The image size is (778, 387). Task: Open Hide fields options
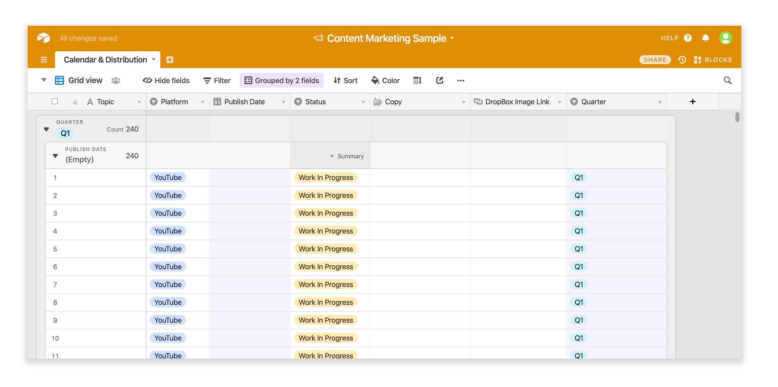[166, 80]
